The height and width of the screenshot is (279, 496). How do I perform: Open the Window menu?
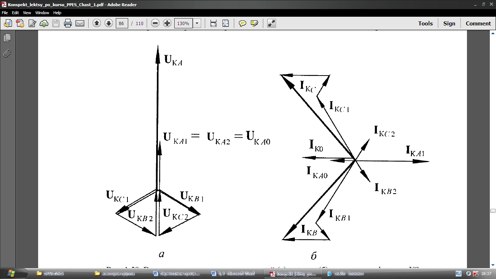coord(42,13)
